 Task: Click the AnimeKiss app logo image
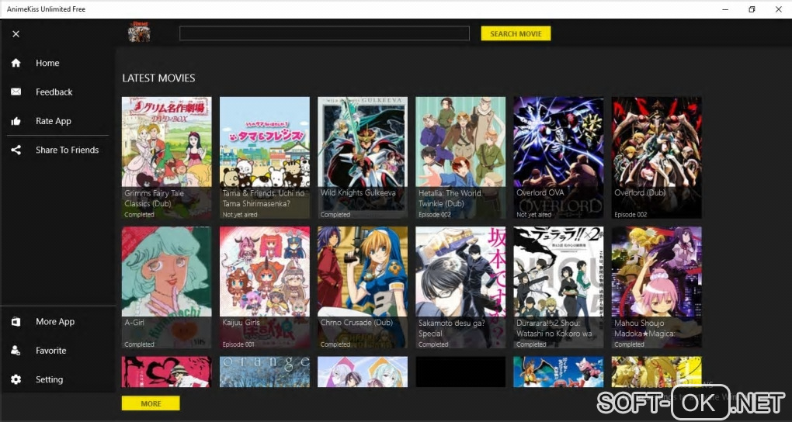[139, 33]
